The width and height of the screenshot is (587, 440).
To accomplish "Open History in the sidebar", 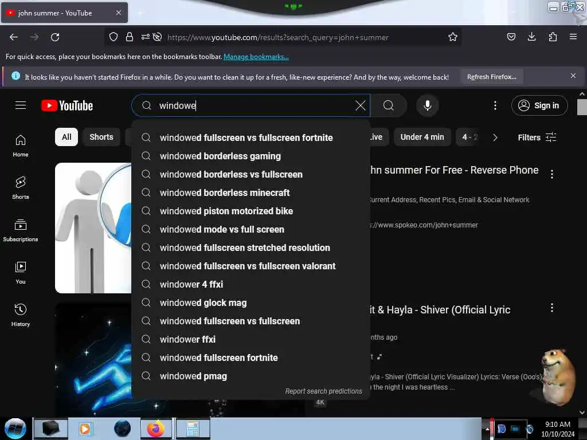I will click(x=21, y=316).
